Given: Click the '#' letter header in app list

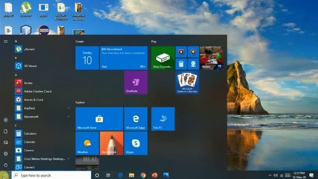Looking at the screenshot, I should tap(16, 58).
